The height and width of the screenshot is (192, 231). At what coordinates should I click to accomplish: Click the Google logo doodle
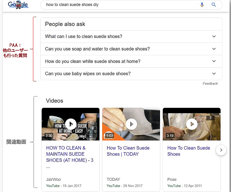pyautogui.click(x=18, y=5)
